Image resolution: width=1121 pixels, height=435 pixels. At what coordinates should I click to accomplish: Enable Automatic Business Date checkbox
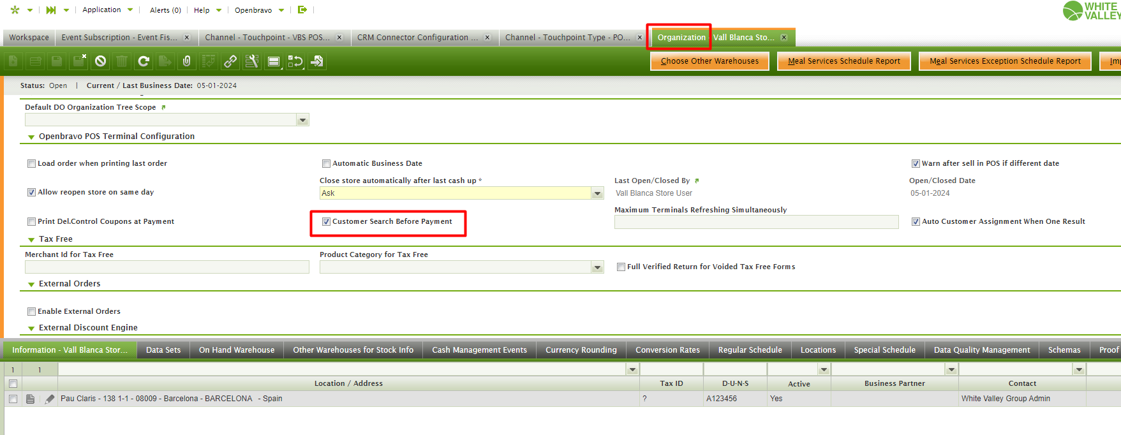click(x=326, y=163)
